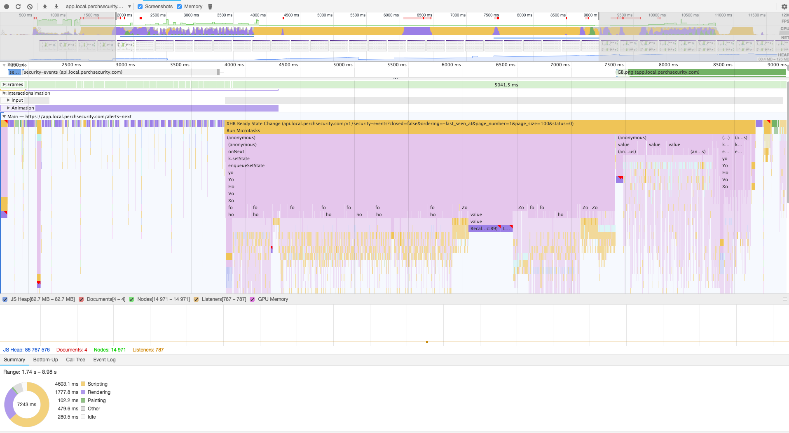This screenshot has height=433, width=789.
Task: Select the Vo frame under Ho on the left
Action: [x=420, y=193]
